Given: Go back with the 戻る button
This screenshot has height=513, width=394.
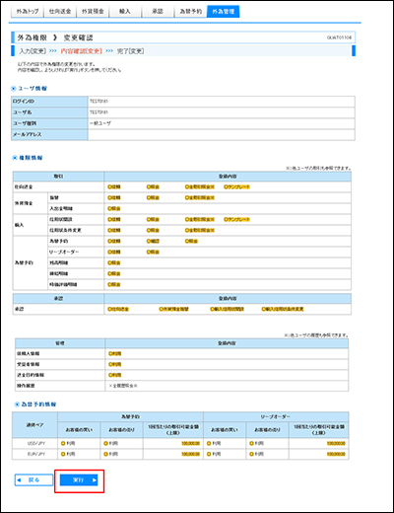Looking at the screenshot, I should 33,480.
